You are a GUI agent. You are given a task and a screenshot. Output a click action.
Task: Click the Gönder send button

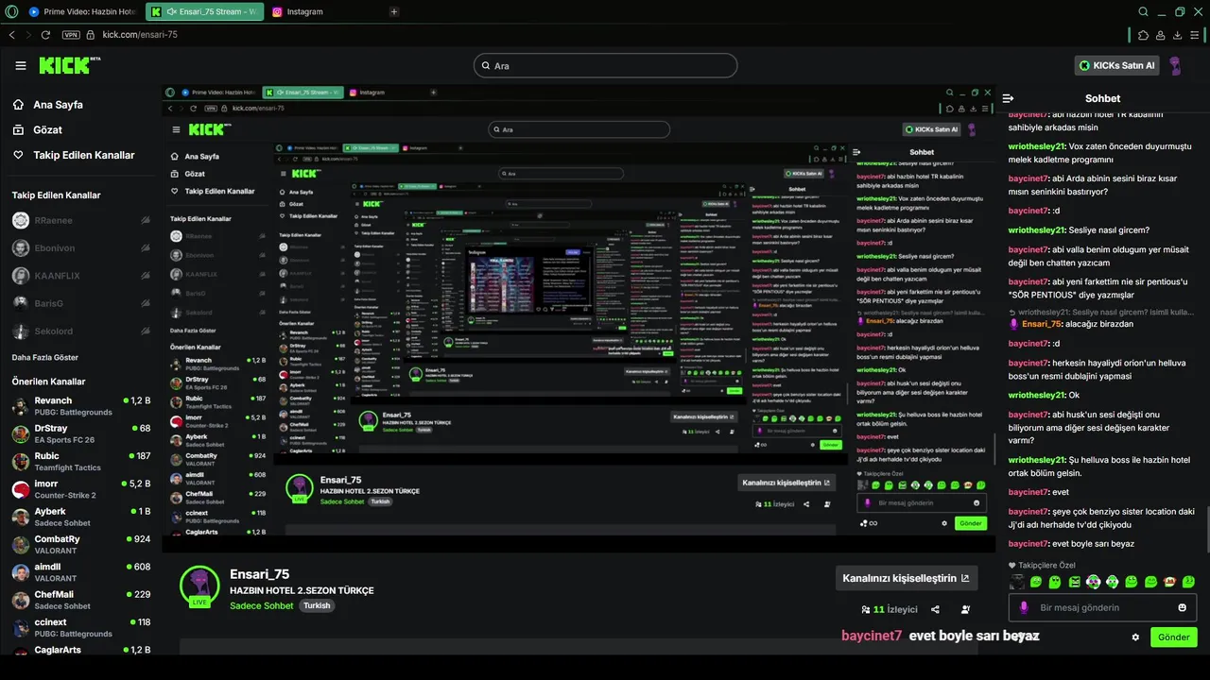tap(1174, 637)
